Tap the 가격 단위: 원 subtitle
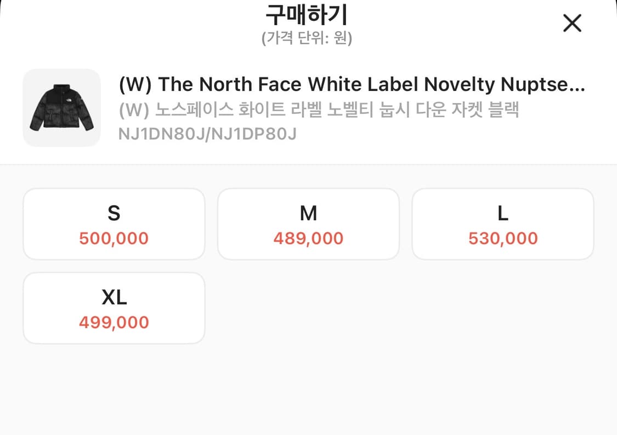Screen dimensions: 617x435 (x=307, y=38)
